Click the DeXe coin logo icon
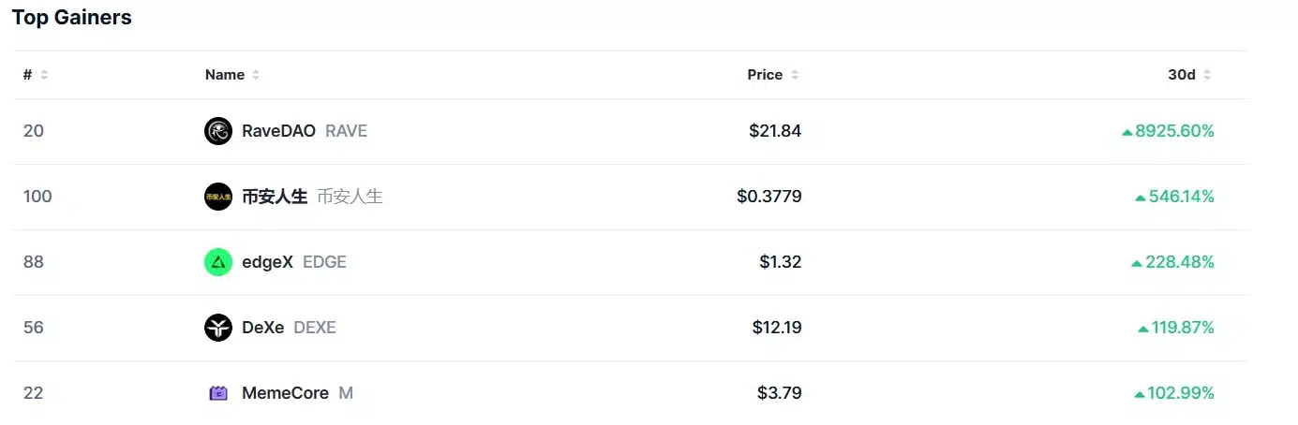The width and height of the screenshot is (1298, 425). pos(217,328)
